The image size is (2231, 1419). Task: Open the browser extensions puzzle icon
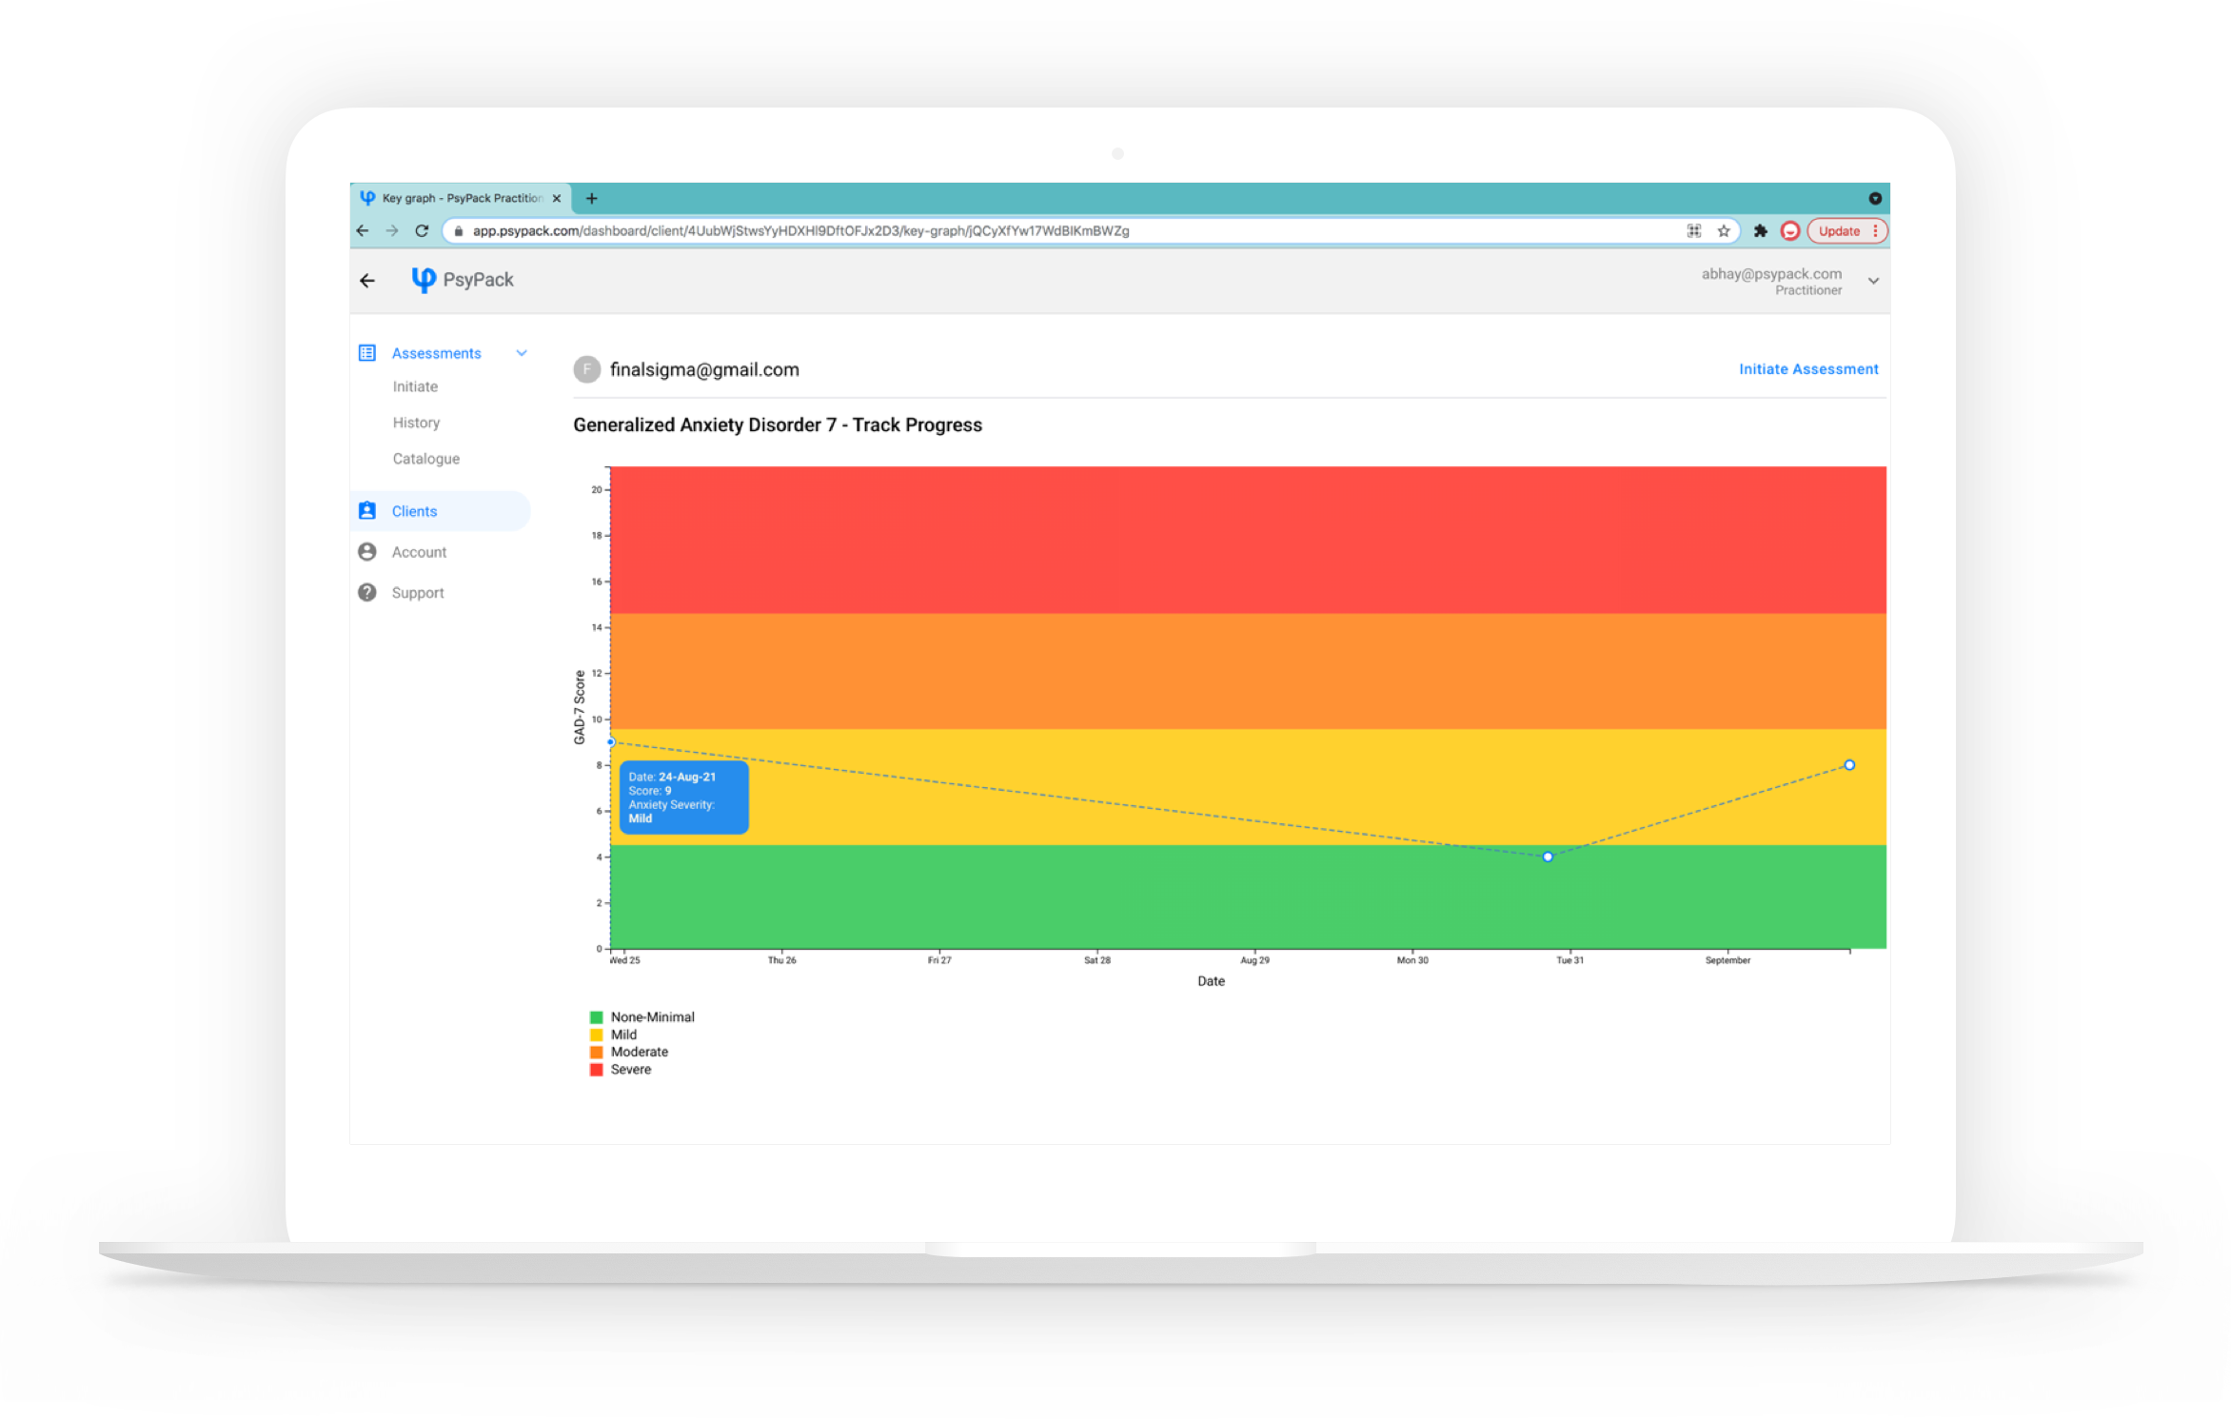tap(1760, 230)
